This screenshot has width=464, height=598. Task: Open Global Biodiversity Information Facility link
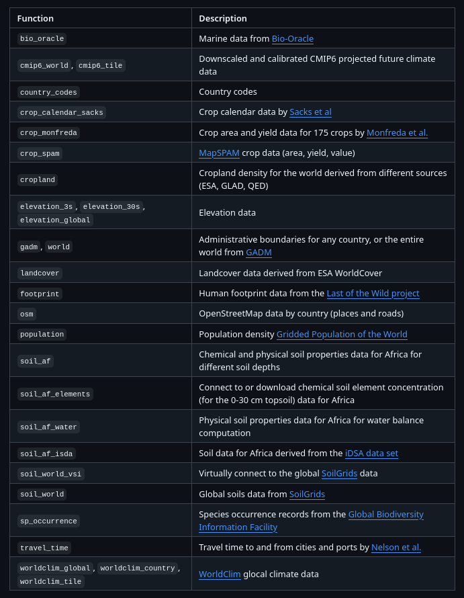point(311,521)
